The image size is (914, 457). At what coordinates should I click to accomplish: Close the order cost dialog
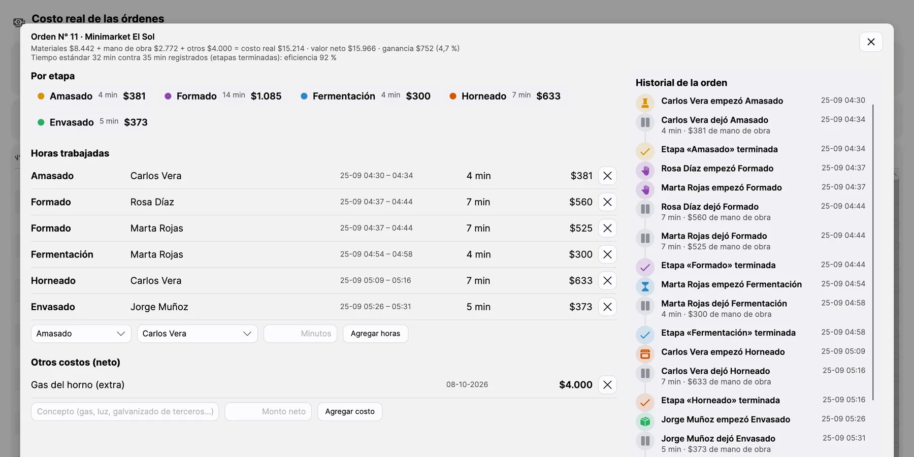(871, 42)
